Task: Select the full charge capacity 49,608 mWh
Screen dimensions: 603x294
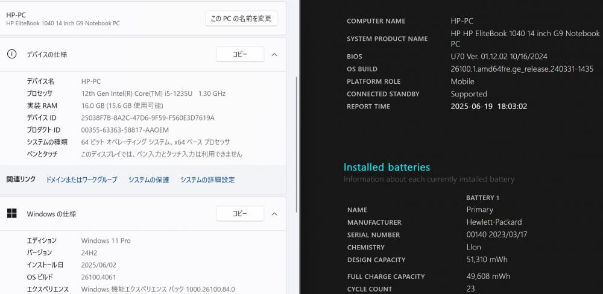Action: [488, 277]
